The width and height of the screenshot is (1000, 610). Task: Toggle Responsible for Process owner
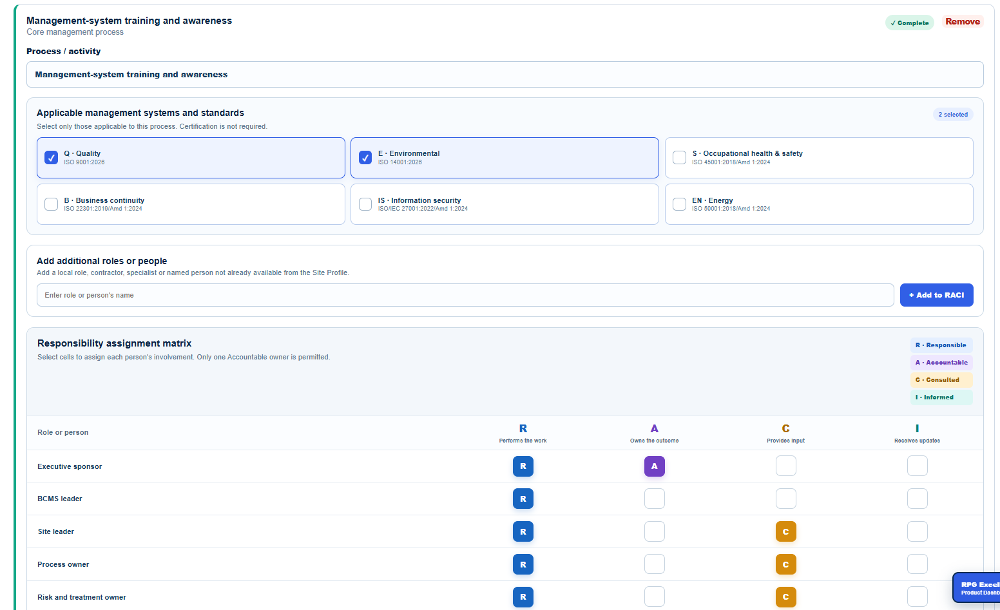523,564
